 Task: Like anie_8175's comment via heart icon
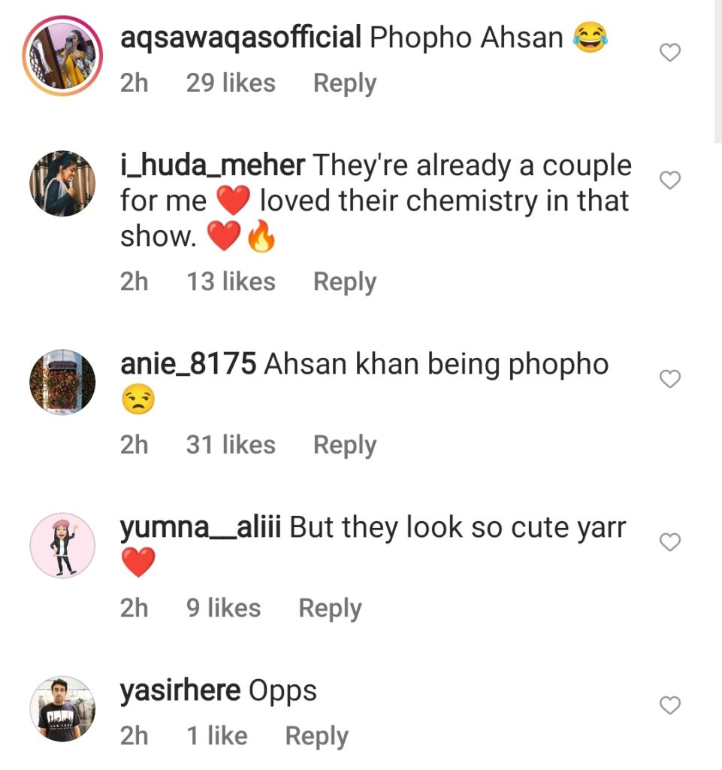[670, 379]
